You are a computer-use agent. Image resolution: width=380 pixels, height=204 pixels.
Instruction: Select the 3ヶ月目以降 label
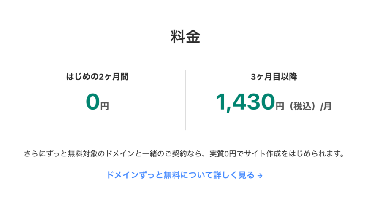click(274, 77)
